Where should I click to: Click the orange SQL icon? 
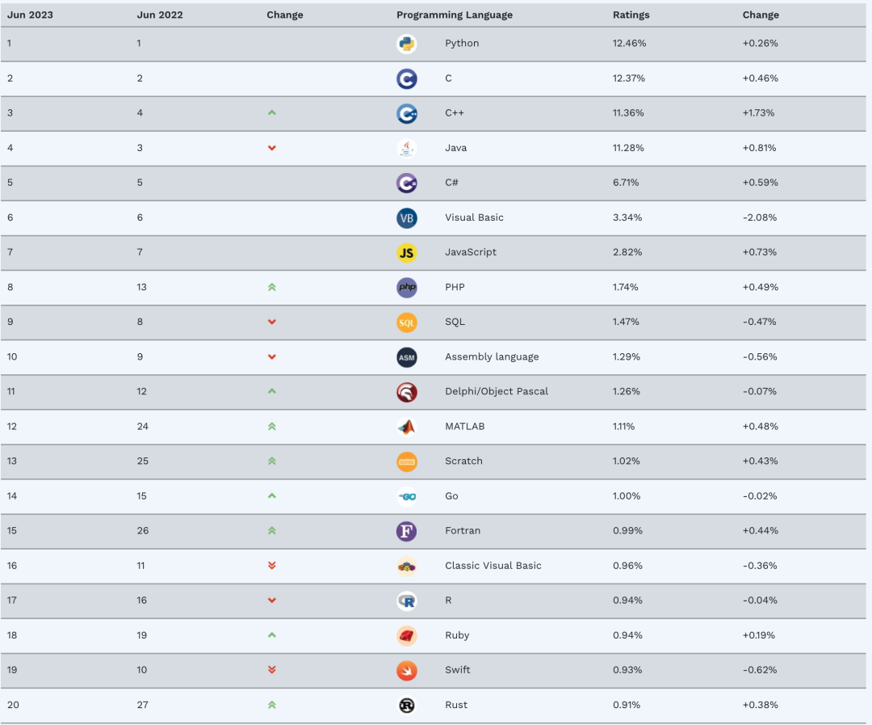click(406, 322)
